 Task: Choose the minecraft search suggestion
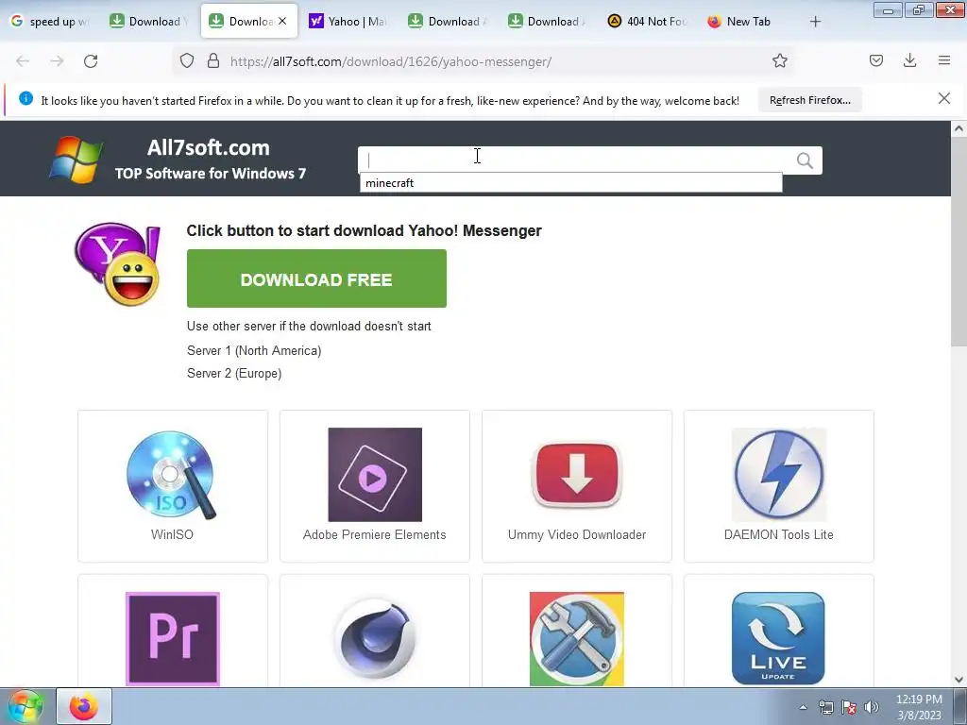point(571,183)
